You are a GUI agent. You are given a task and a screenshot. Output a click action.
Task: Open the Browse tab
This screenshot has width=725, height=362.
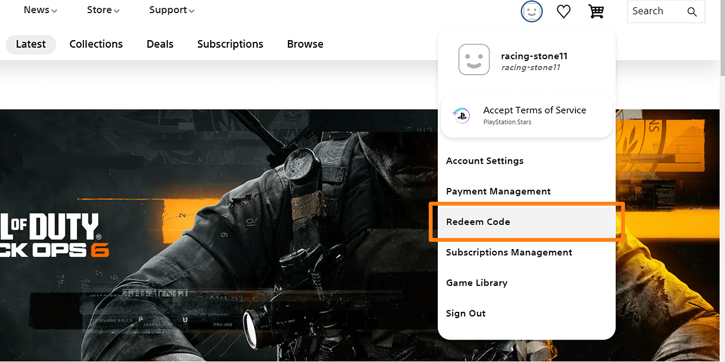305,44
